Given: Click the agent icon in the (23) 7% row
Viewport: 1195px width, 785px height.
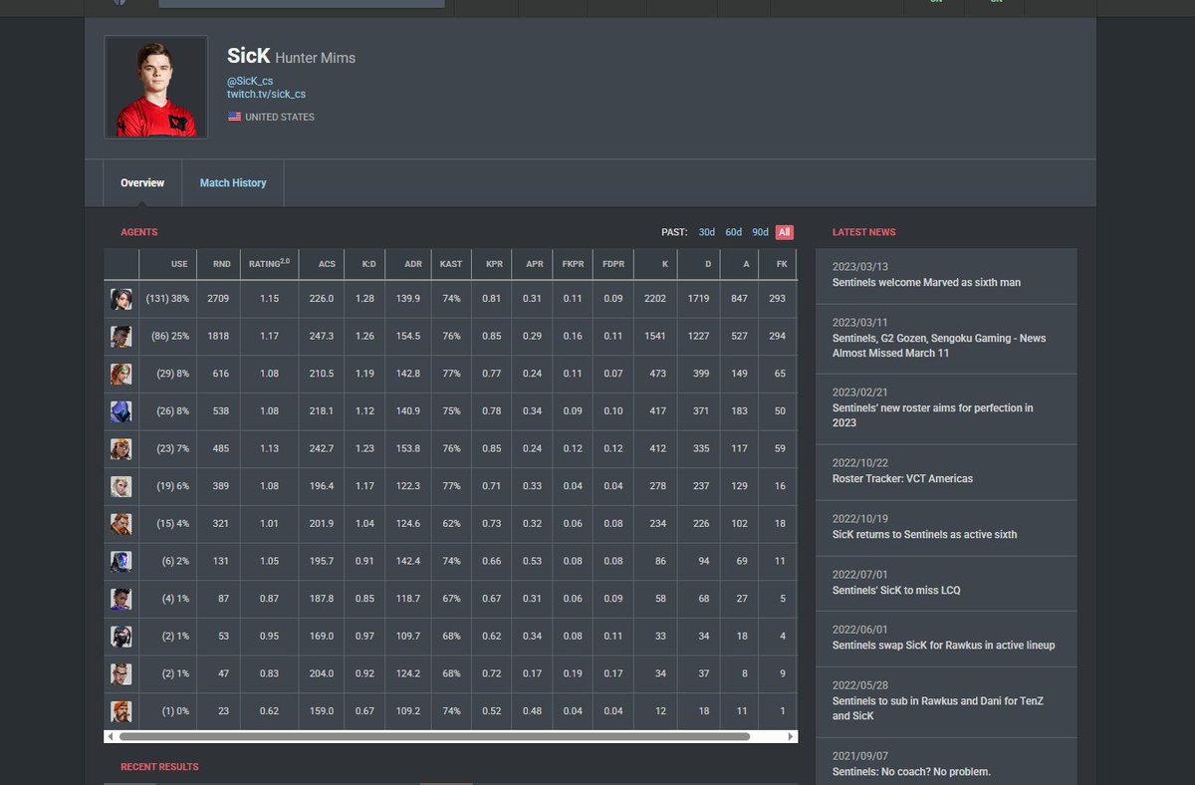Looking at the screenshot, I should tap(120, 448).
